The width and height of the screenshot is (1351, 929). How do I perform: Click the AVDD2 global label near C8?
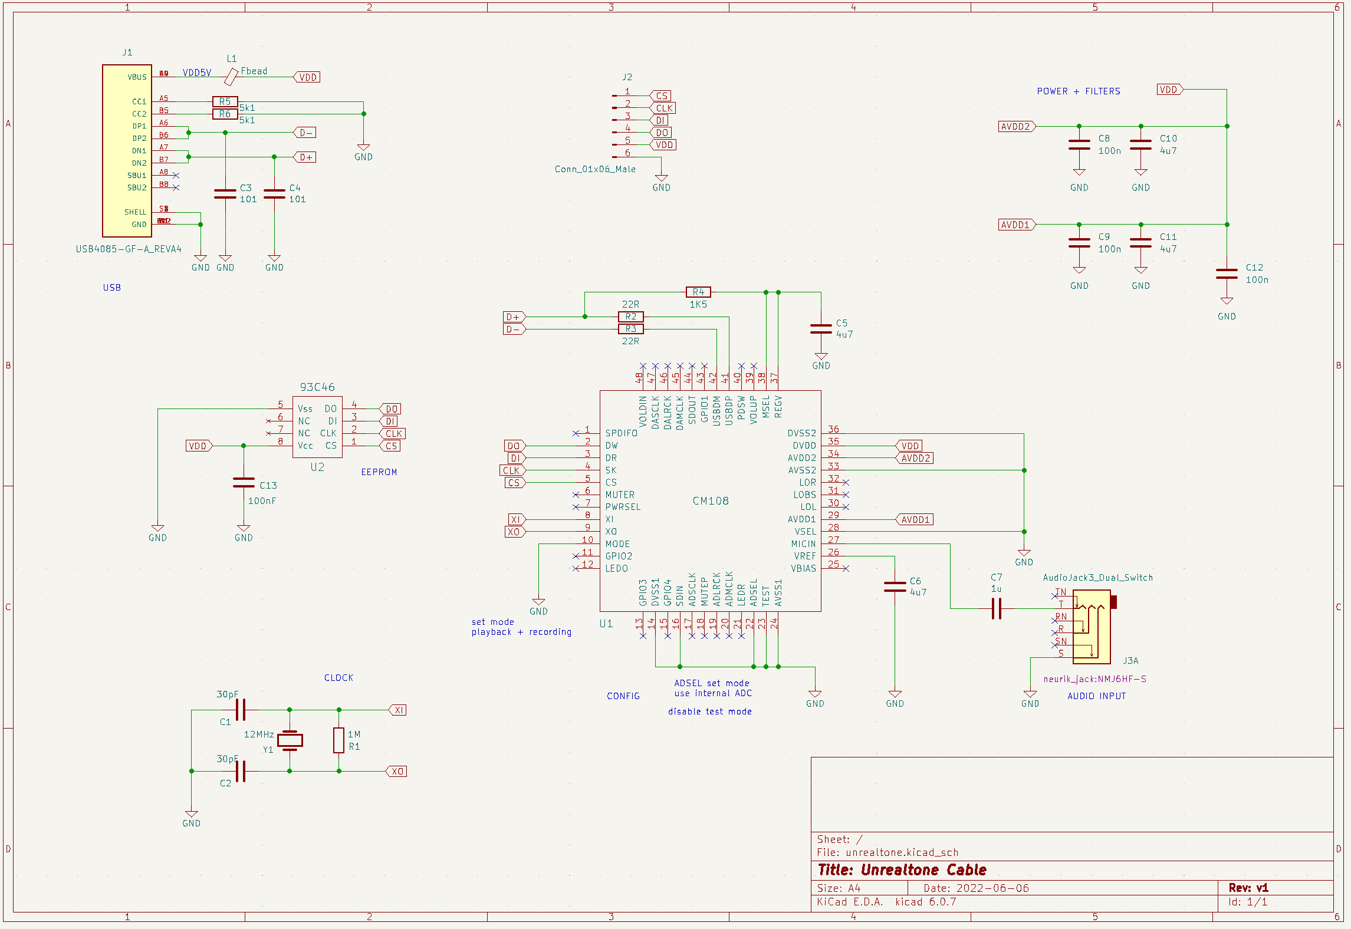tap(1017, 126)
